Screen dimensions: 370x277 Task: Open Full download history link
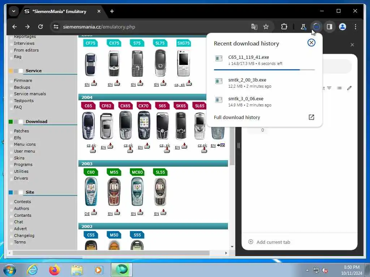coord(237,117)
